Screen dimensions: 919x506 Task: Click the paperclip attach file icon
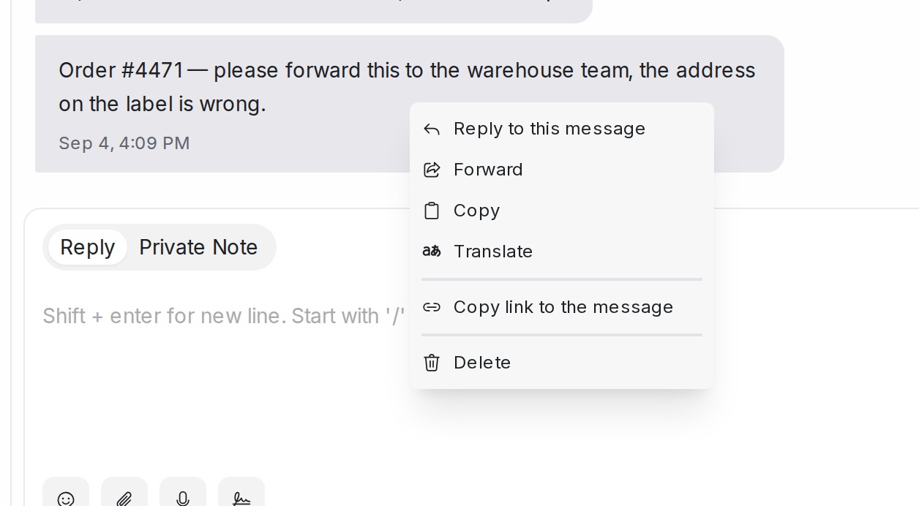pos(124,499)
